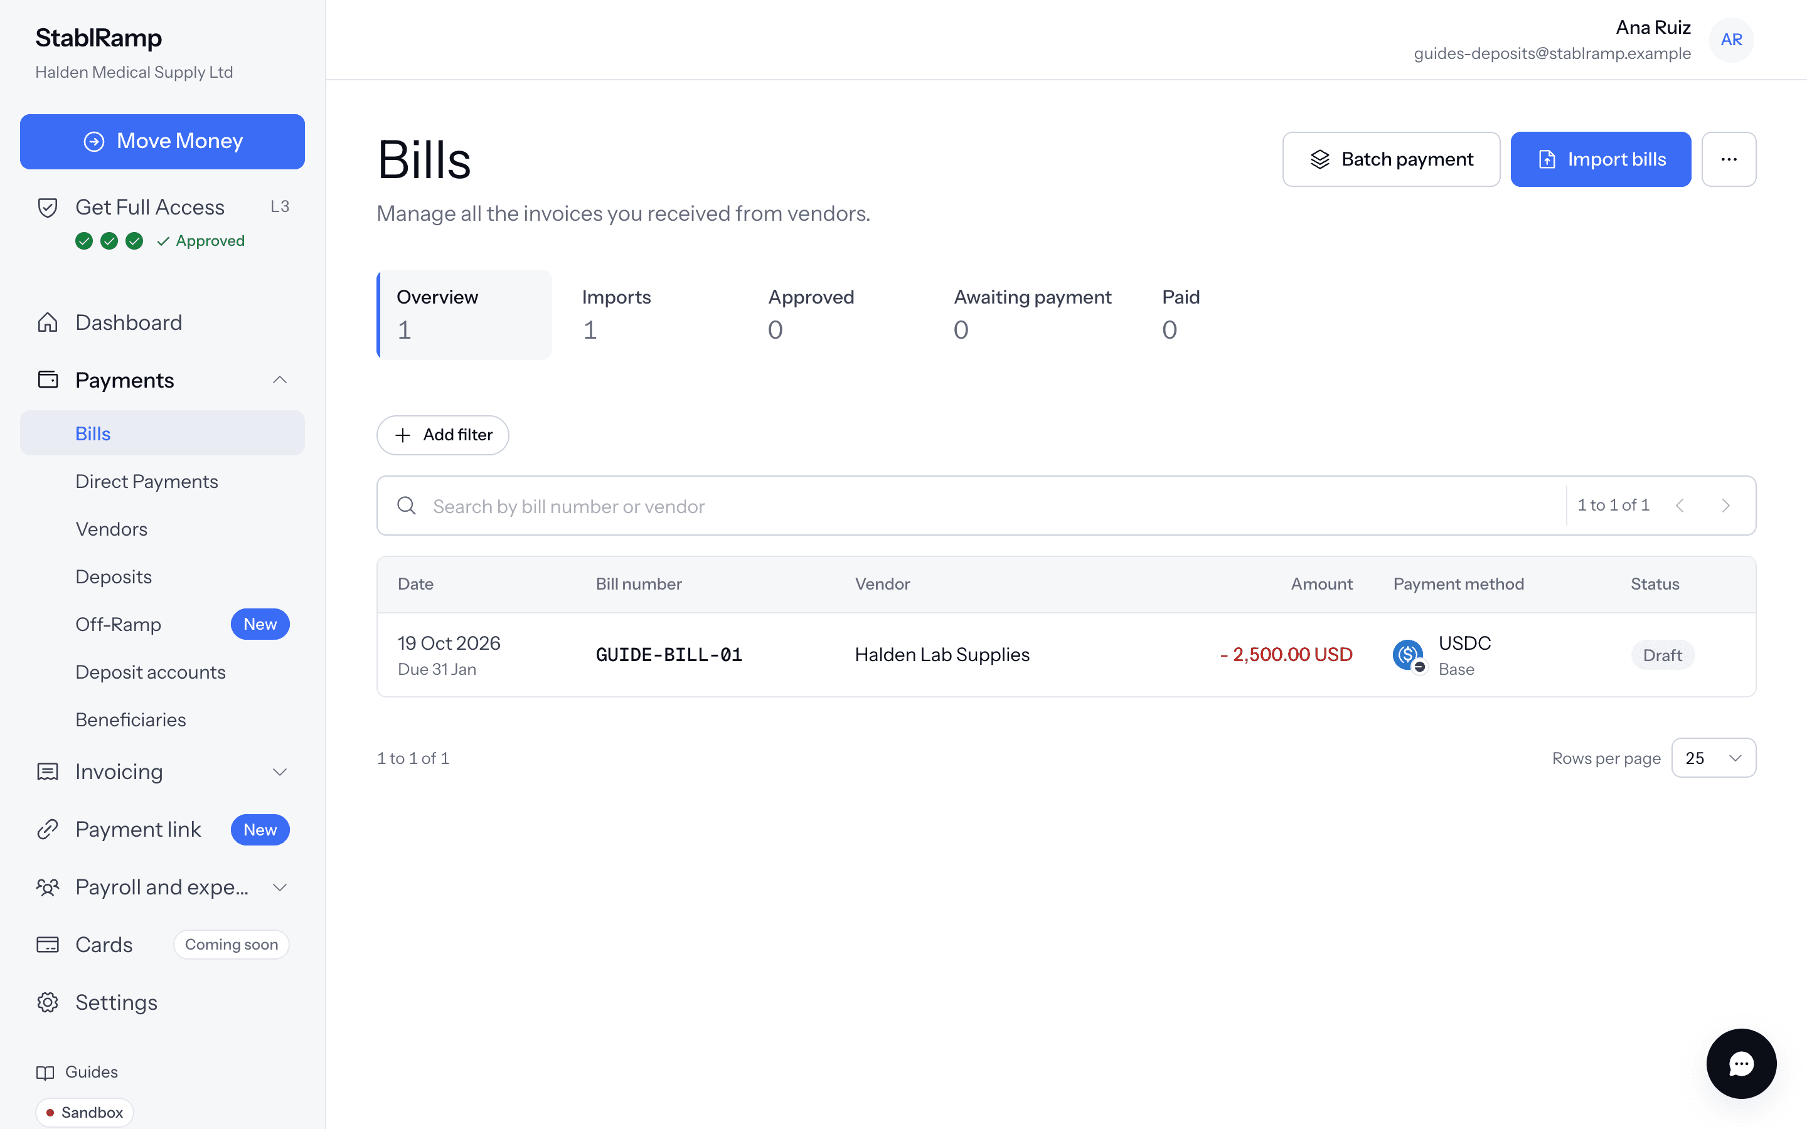Go to the next page arrow
This screenshot has height=1129, width=1807.
[1725, 506]
